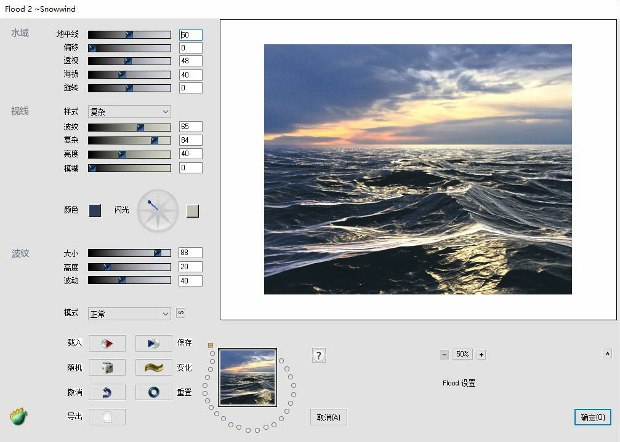Image resolution: width=620 pixels, height=442 pixels.
Task: Click the 亮度 brightness slider
Action: [x=129, y=154]
